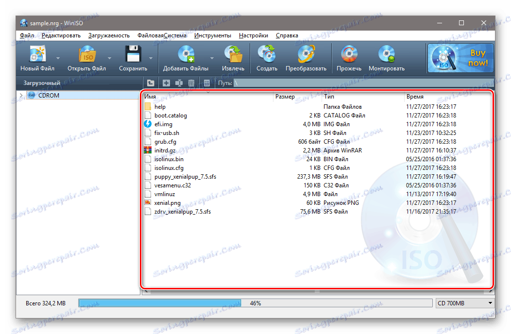
Task: Open the Справка menu
Action: coord(287,35)
